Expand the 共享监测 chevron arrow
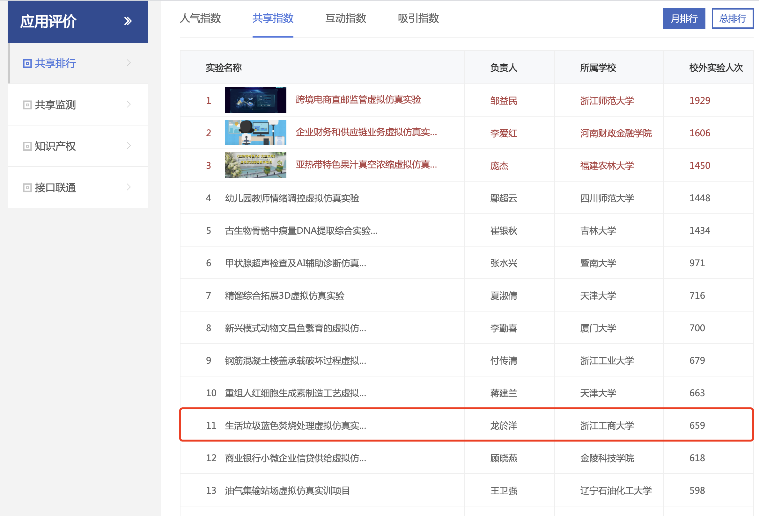 click(129, 104)
